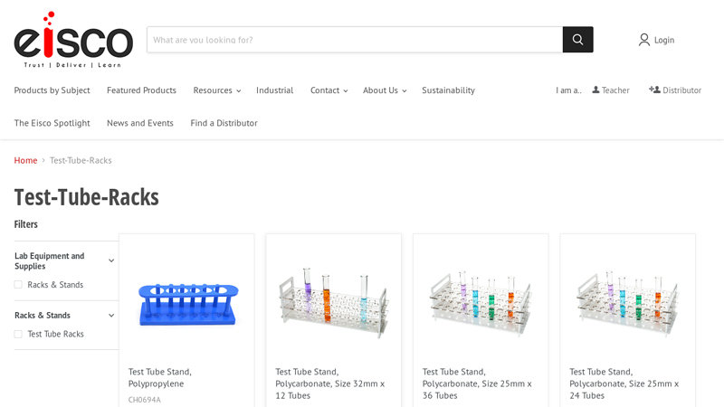Check the Racks & Stands filter checkbox
This screenshot has width=724, height=407.
tap(18, 285)
